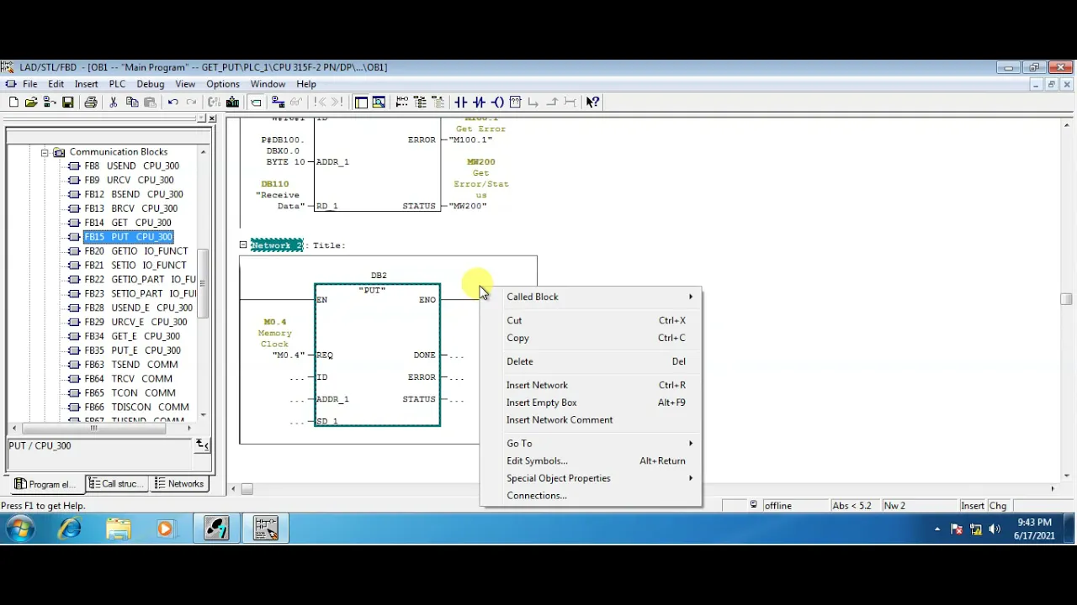The image size is (1077, 605).
Task: Open the PLC menu
Action: 117,84
